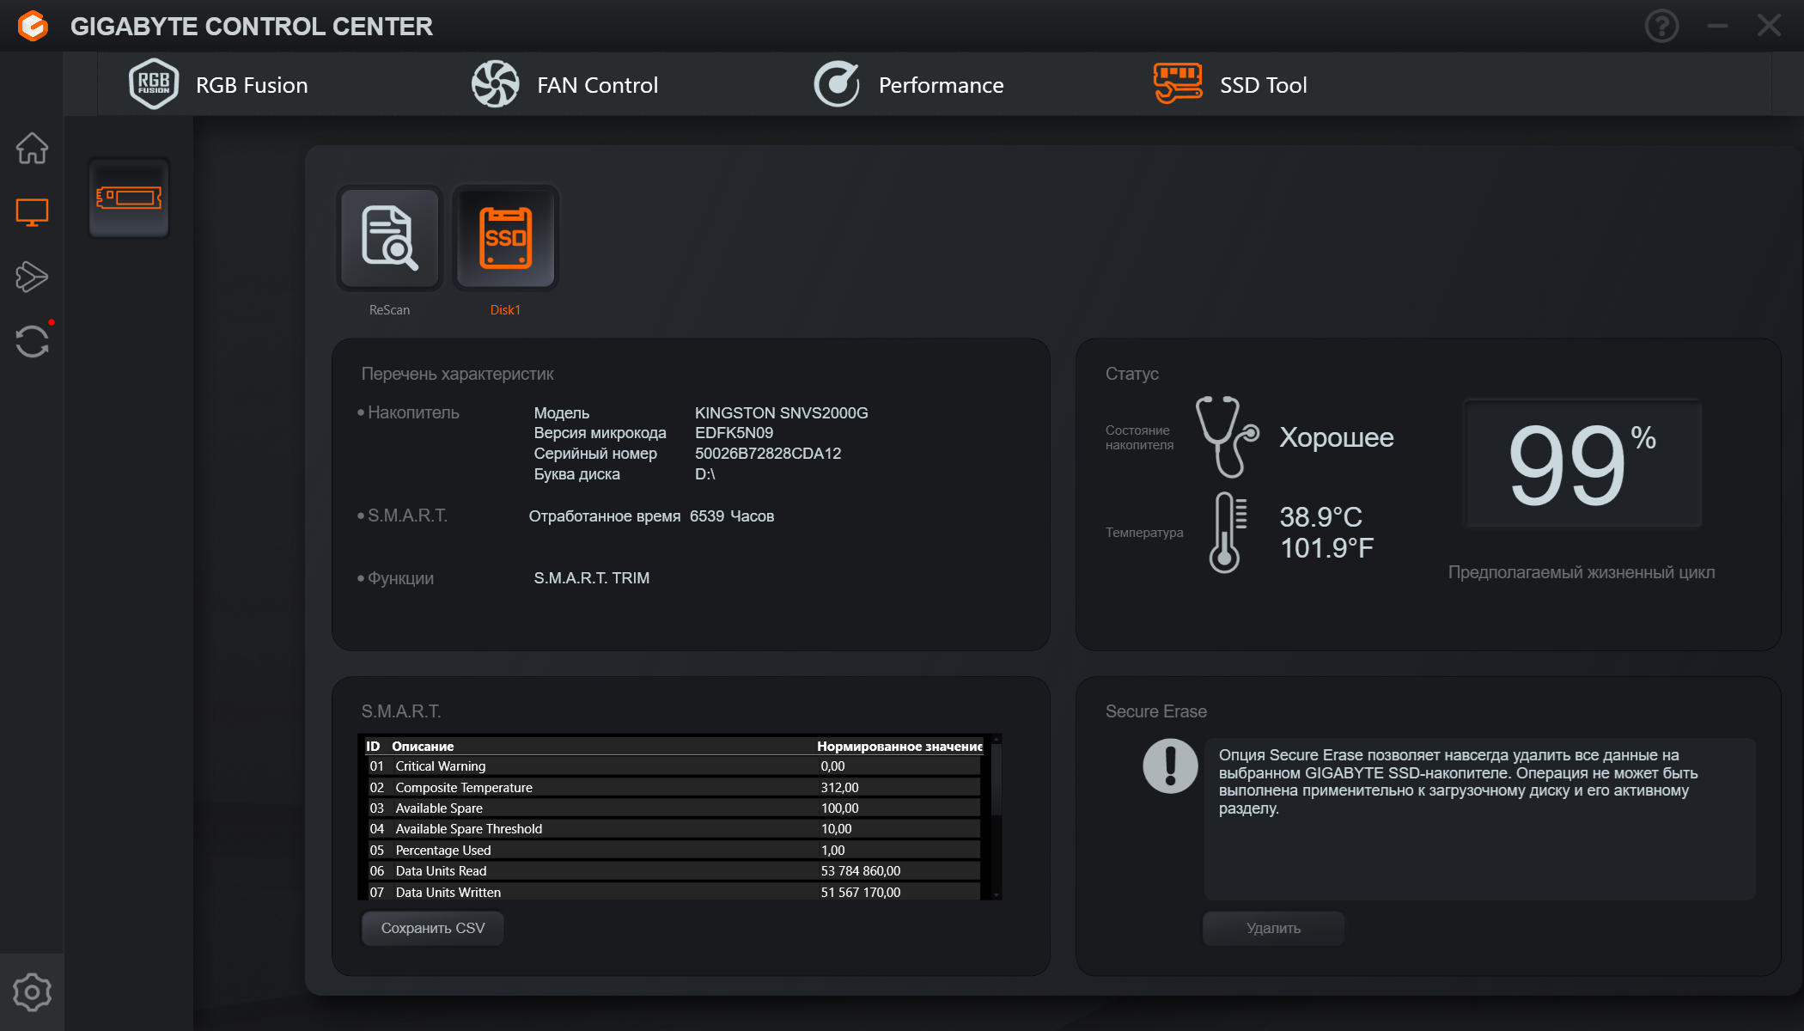This screenshot has height=1031, width=1804.
Task: Click the Удалить secure erase button
Action: pos(1273,928)
